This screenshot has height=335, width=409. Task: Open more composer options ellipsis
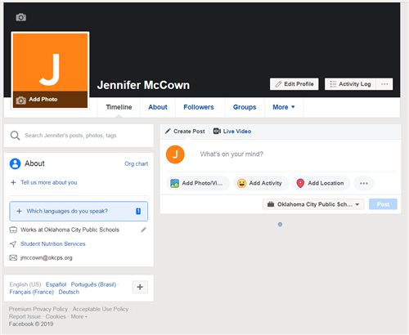(x=364, y=183)
